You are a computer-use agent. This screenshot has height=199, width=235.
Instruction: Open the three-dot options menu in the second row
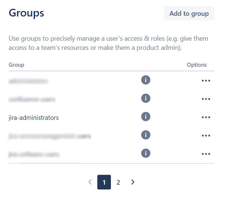point(206,99)
